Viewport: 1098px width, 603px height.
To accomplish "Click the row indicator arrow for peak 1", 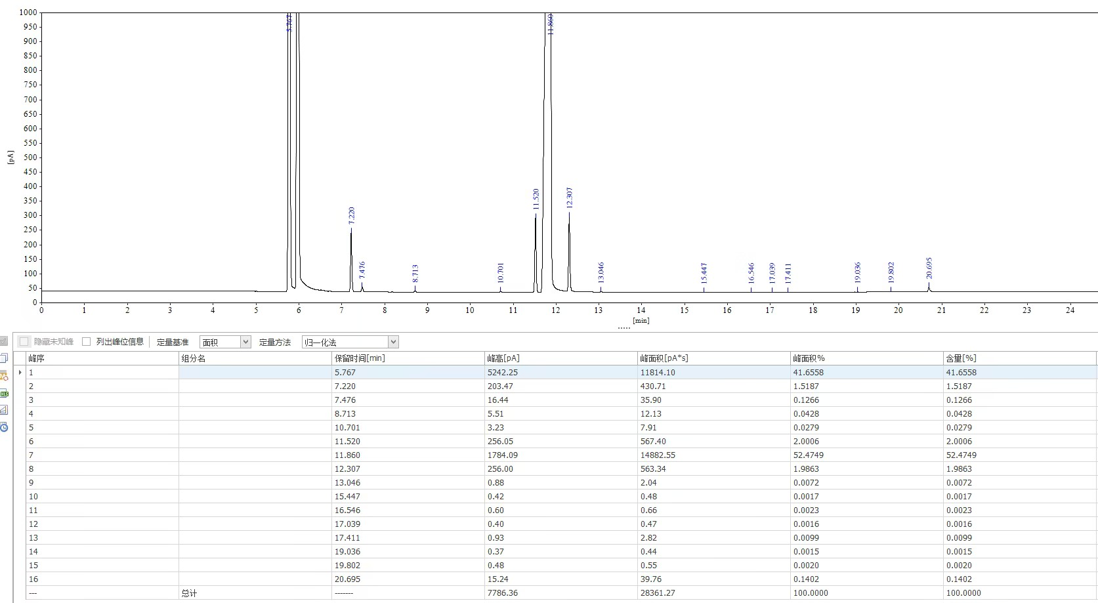I will (20, 372).
